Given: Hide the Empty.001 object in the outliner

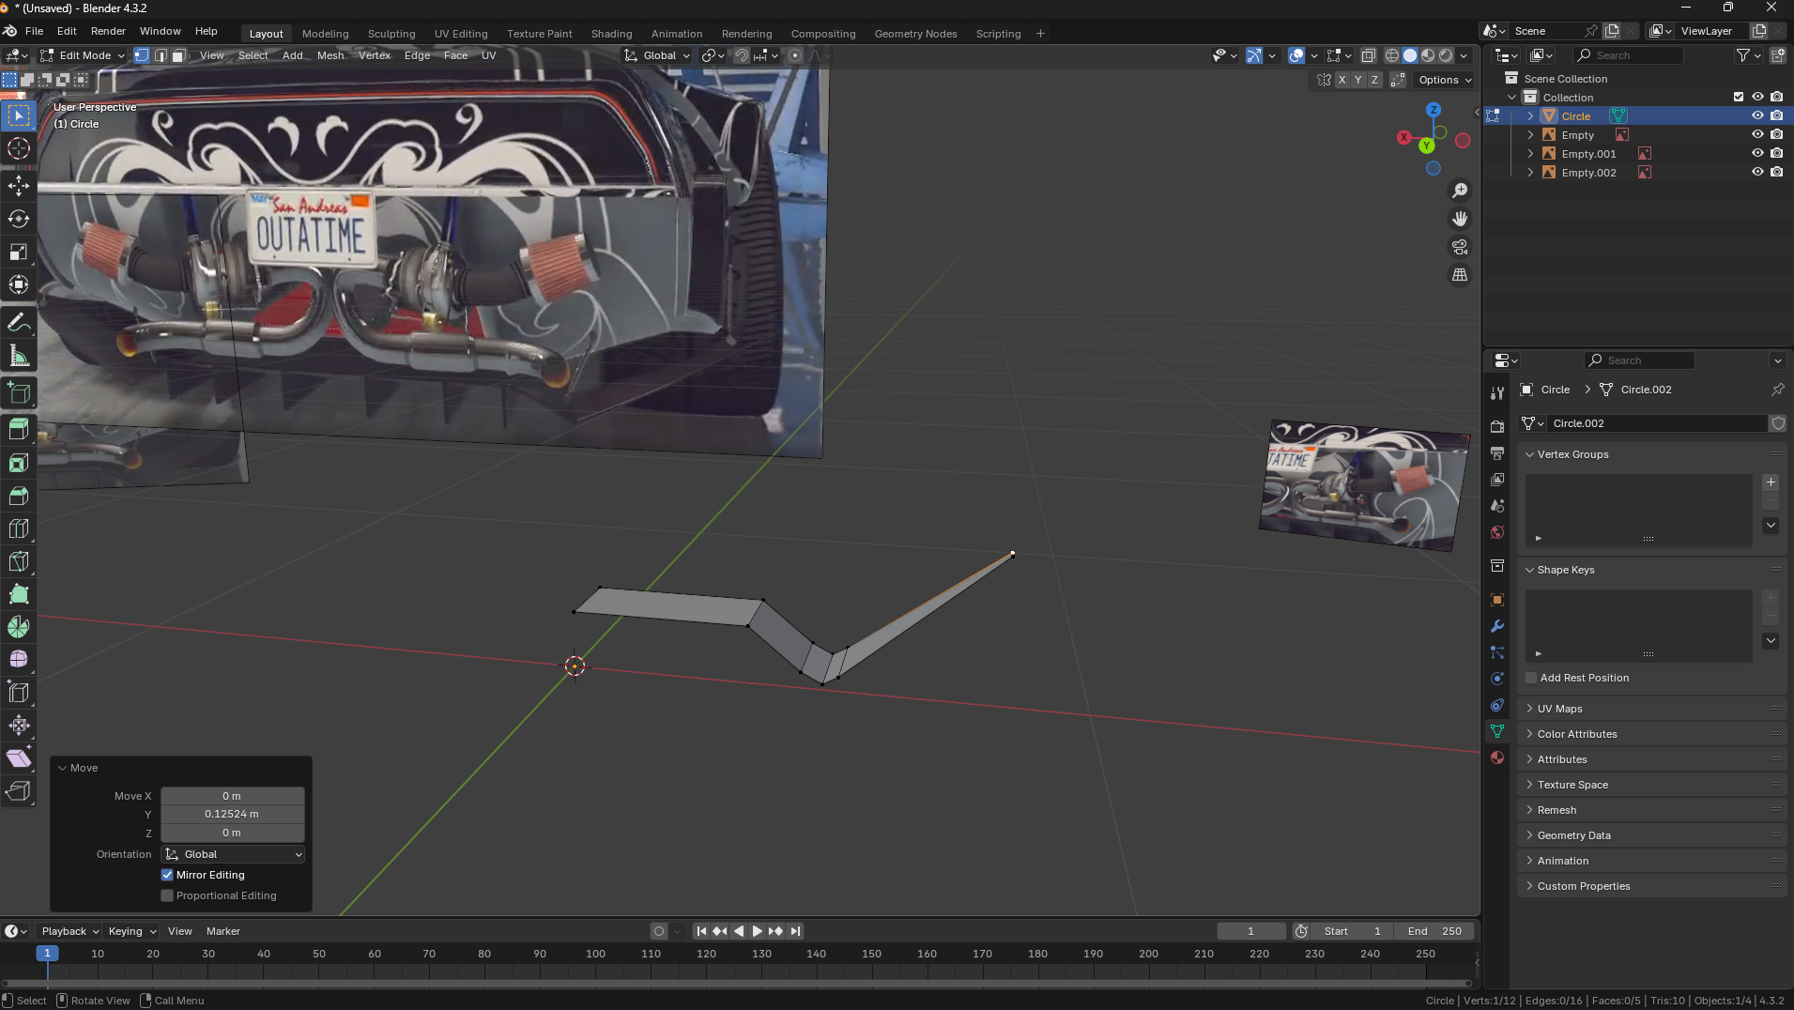Looking at the screenshot, I should 1757,154.
